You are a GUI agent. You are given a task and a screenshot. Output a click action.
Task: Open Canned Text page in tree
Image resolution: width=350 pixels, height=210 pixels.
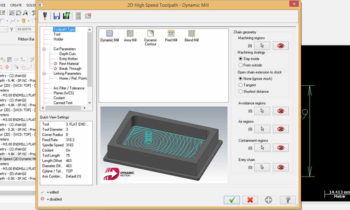pyautogui.click(x=63, y=103)
